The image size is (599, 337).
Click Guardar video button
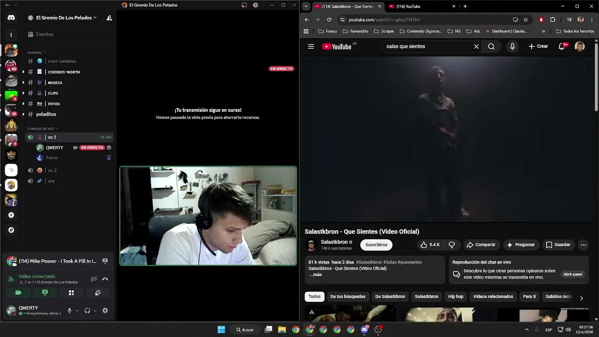tap(558, 245)
